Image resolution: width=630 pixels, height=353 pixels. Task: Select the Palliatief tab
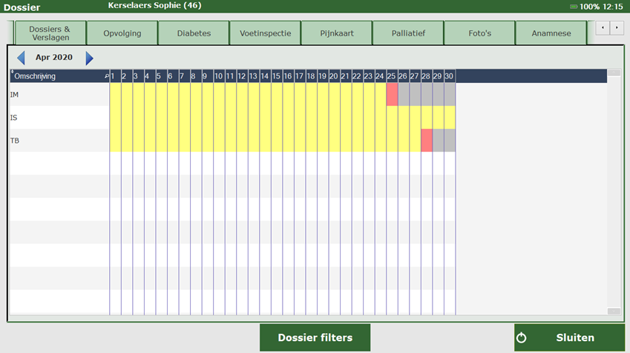[407, 33]
